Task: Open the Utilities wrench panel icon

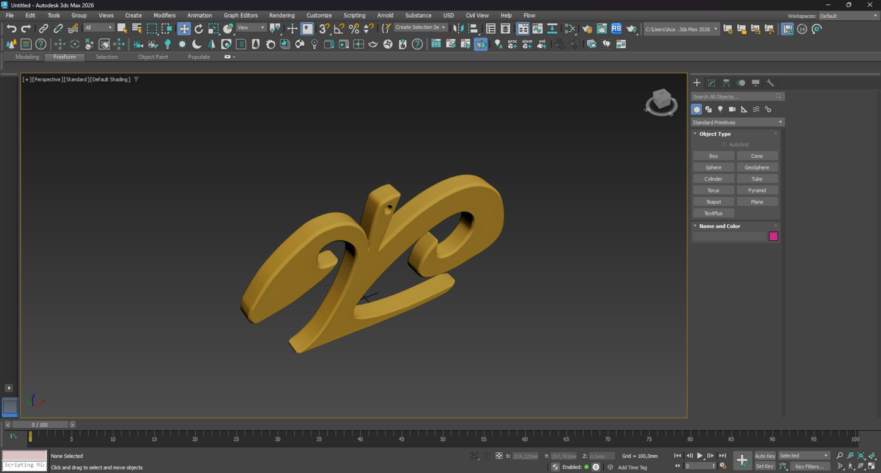Action: click(x=770, y=82)
